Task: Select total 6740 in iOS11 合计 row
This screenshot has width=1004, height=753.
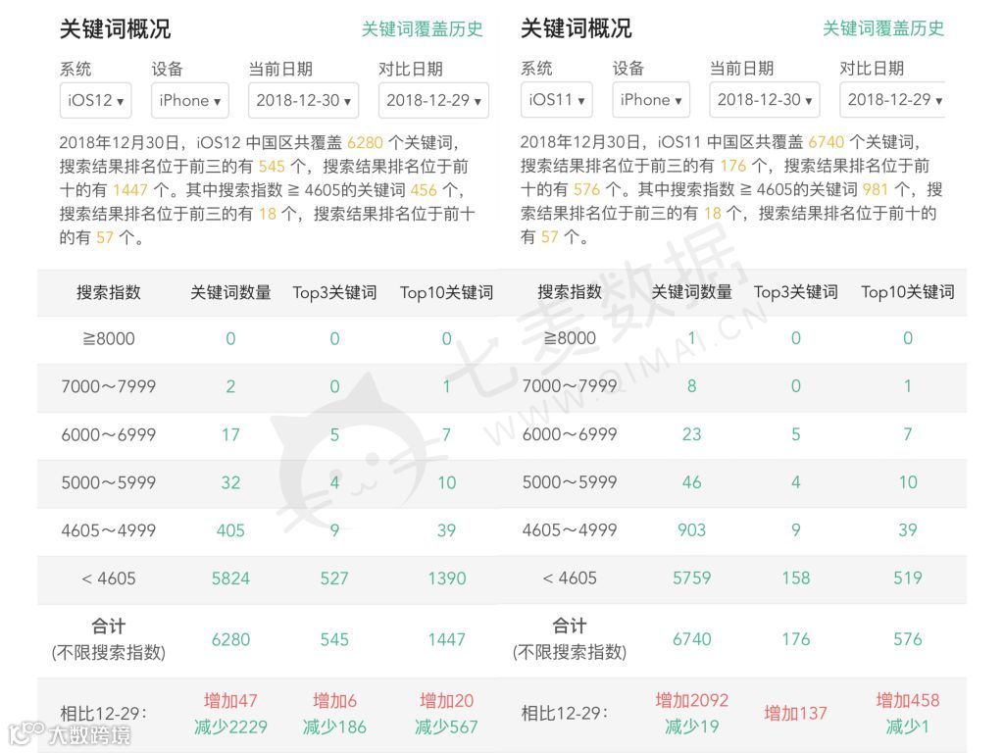Action: pos(691,639)
